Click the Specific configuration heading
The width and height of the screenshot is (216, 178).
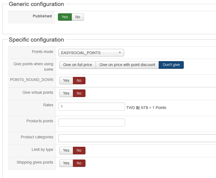pos(36,40)
